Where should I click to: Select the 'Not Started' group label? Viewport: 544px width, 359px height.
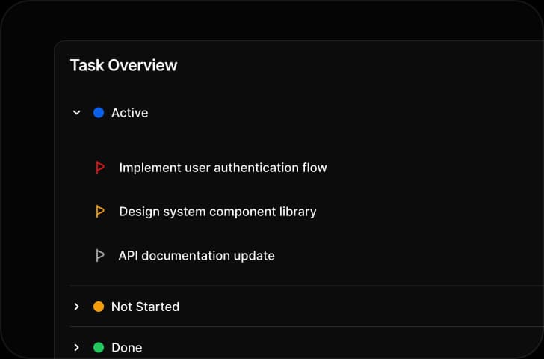pyautogui.click(x=146, y=307)
